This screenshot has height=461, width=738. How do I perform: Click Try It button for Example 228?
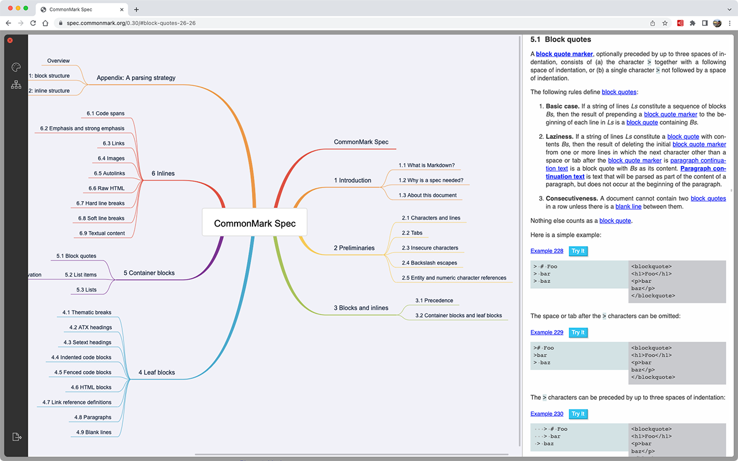(x=578, y=251)
